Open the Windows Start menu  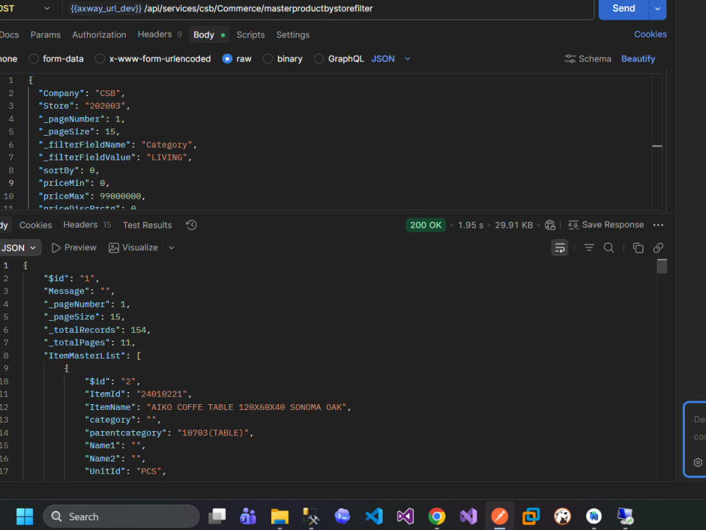click(24, 517)
